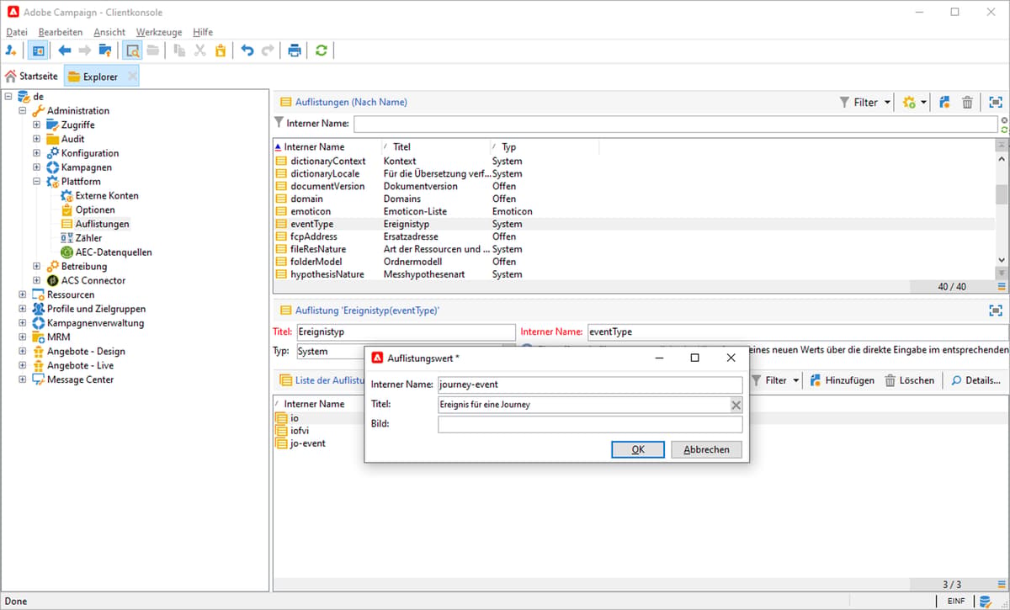Collapse the 'de' root tree node

8,97
